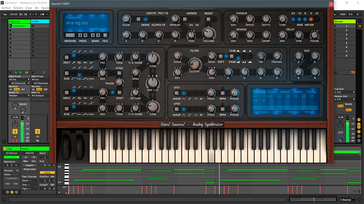Click the tempo field 120.00
Viewport: 364px width, 204px height.
click(13, 14)
